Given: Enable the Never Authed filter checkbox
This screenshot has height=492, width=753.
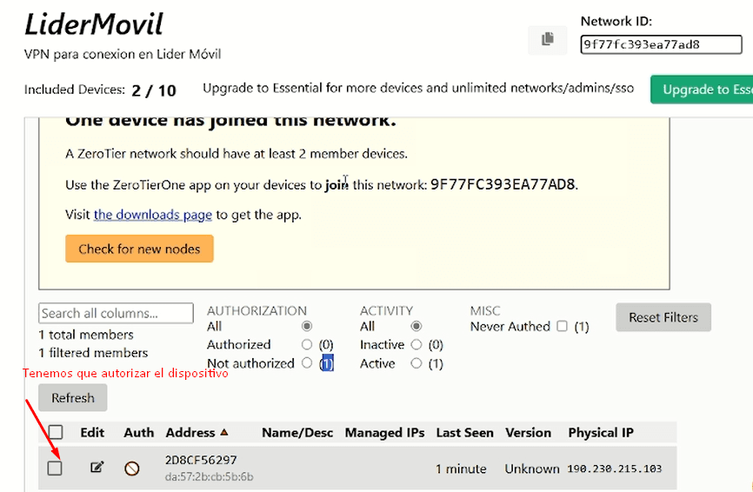Looking at the screenshot, I should (562, 327).
